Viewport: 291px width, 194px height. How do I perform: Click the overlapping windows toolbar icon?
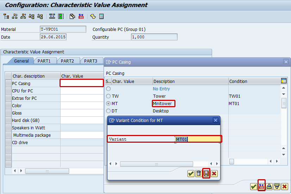click(72, 17)
